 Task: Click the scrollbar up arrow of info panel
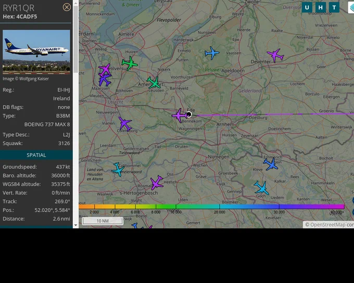pos(75,3)
